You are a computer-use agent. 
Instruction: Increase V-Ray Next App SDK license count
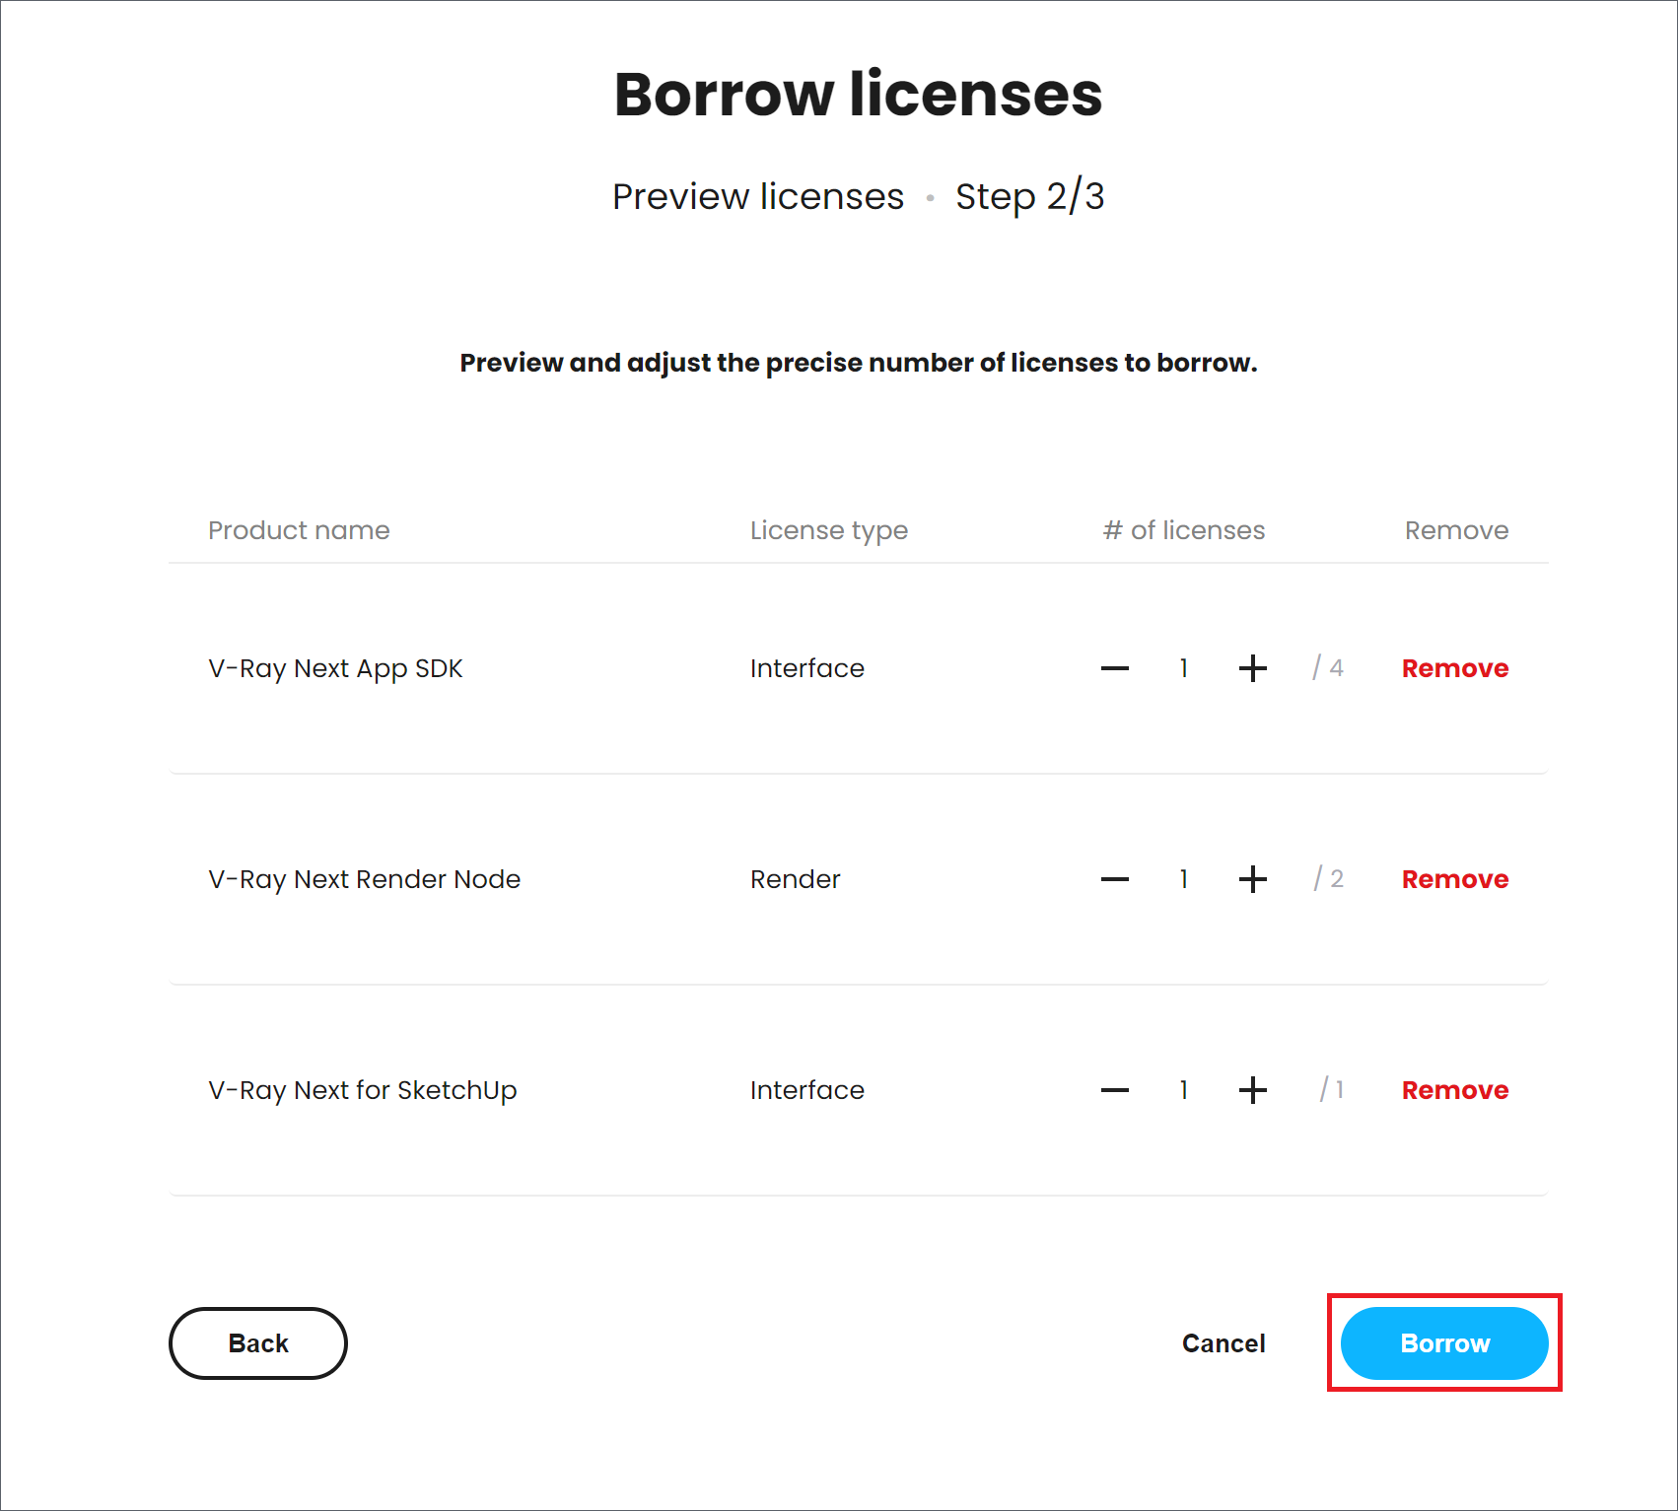pyautogui.click(x=1252, y=668)
